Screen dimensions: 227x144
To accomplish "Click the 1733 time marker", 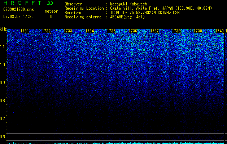I will click(68, 31).
